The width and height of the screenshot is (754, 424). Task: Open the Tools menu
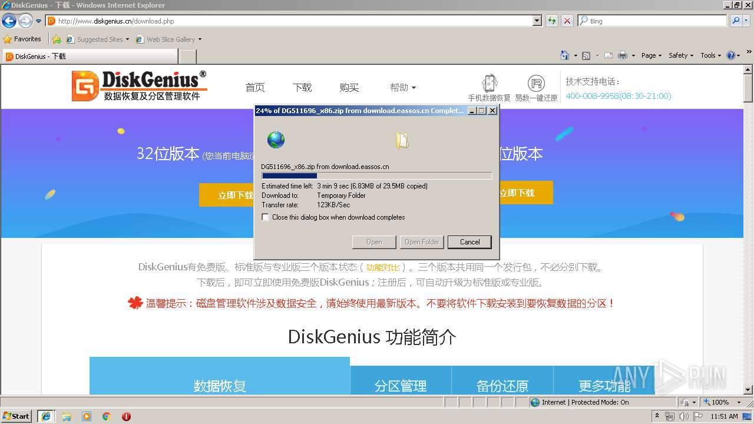click(x=710, y=55)
